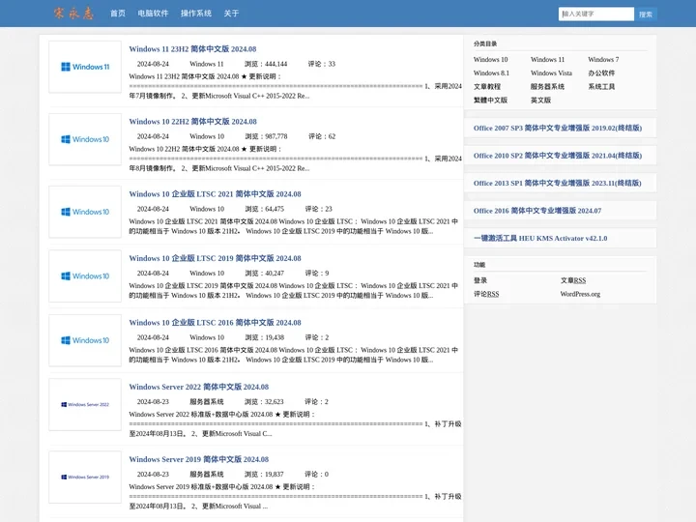The width and height of the screenshot is (696, 522).
Task: Open sidebar category Windows 8.1
Action: [491, 72]
